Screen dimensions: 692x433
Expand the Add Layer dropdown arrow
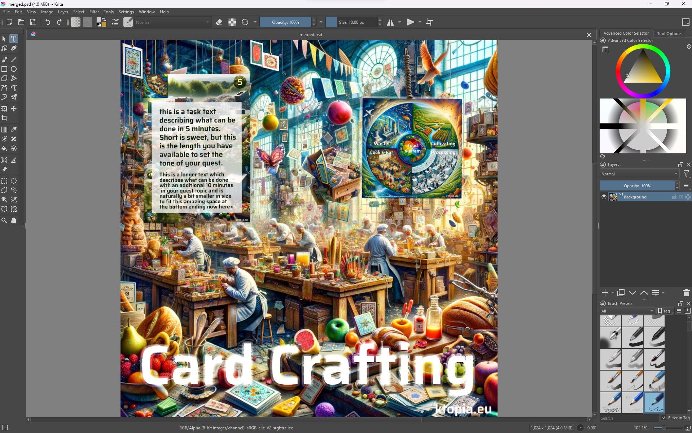click(612, 293)
